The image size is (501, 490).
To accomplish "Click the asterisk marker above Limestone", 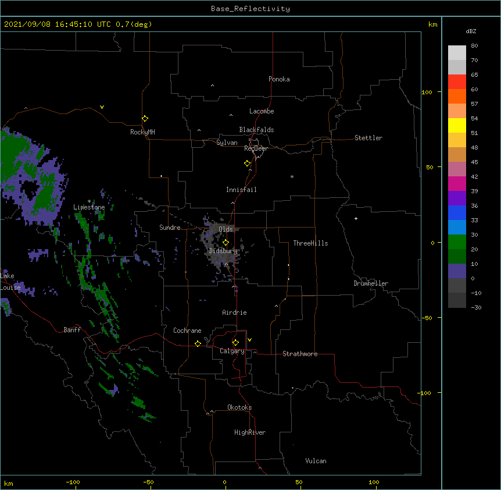I will point(89,201).
